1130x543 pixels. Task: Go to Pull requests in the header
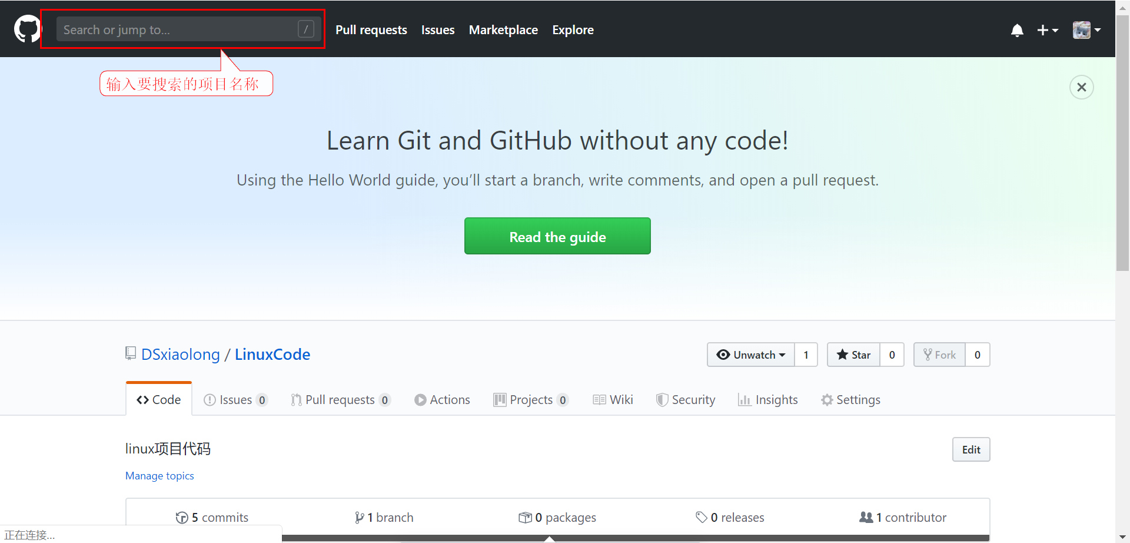point(371,30)
